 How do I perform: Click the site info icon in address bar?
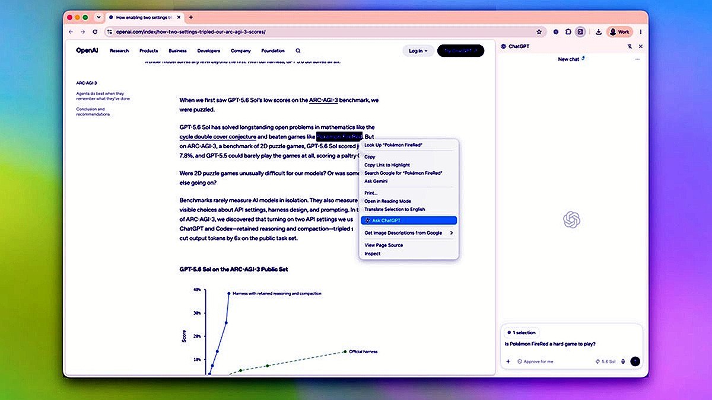coord(110,31)
